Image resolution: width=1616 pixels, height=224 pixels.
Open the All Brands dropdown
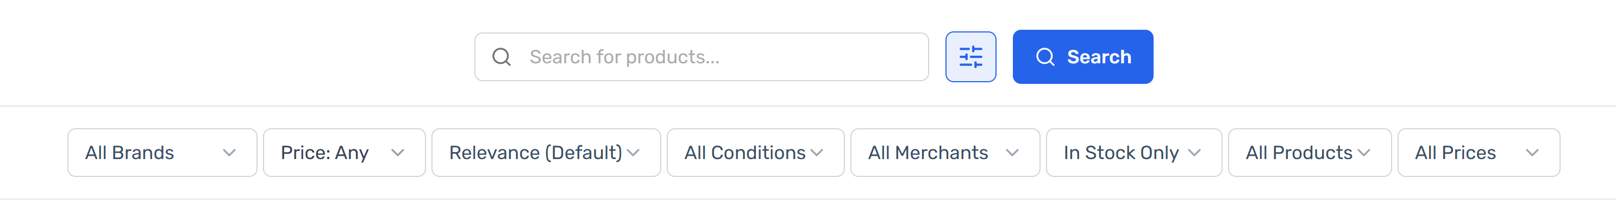[162, 153]
